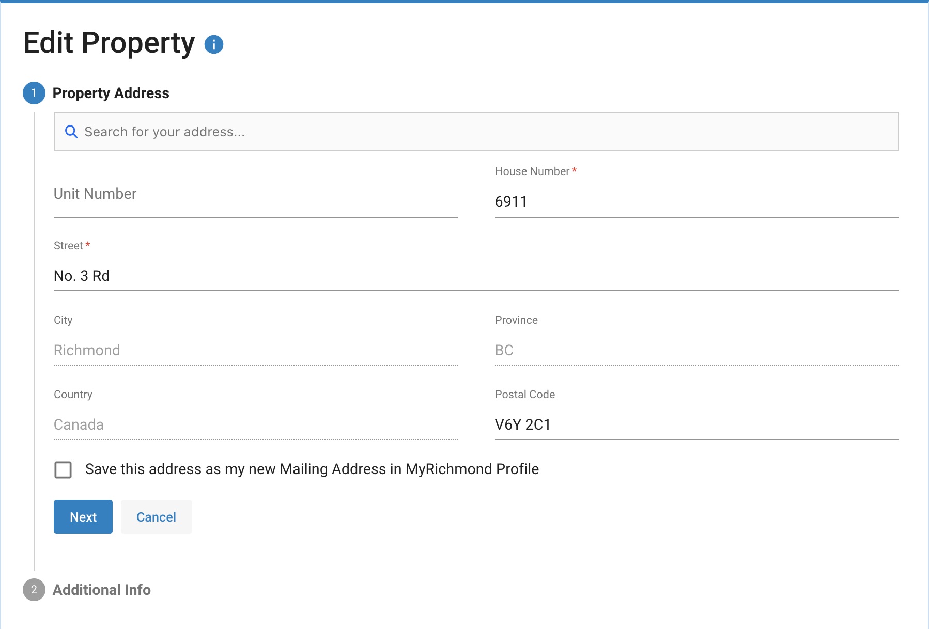929x629 pixels.
Task: Cancel editing the property
Action: pos(156,517)
